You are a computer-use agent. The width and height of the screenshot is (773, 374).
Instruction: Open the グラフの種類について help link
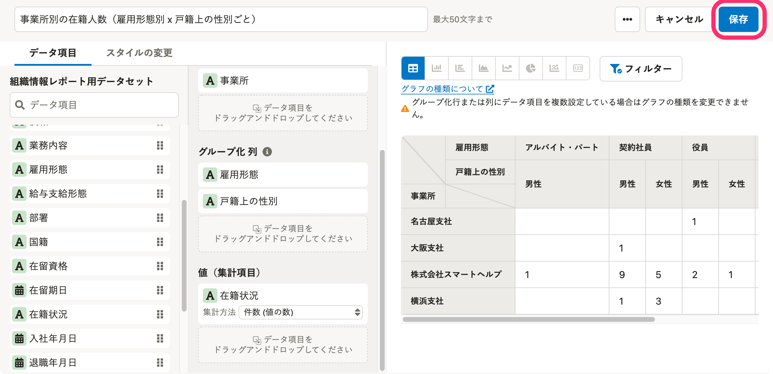447,89
